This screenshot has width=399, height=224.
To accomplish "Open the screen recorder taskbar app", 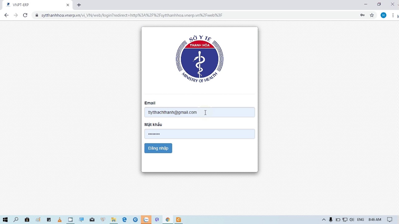I will pyautogui.click(x=70, y=220).
